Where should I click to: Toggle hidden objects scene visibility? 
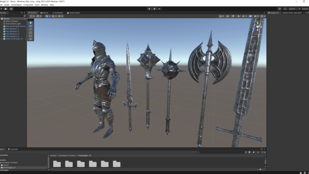point(250,16)
